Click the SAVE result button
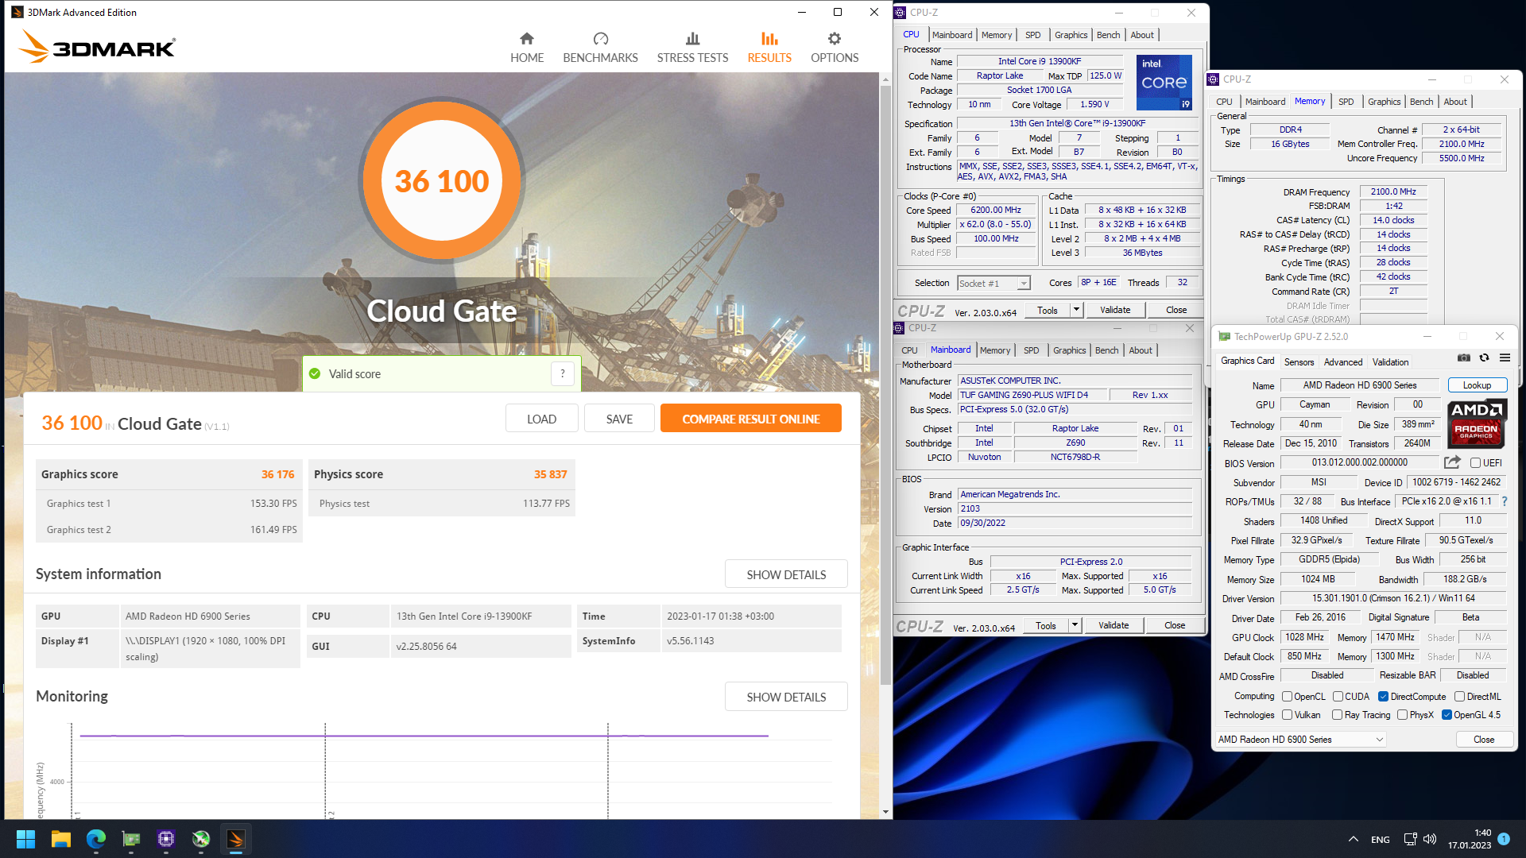Image resolution: width=1526 pixels, height=858 pixels. pyautogui.click(x=619, y=419)
